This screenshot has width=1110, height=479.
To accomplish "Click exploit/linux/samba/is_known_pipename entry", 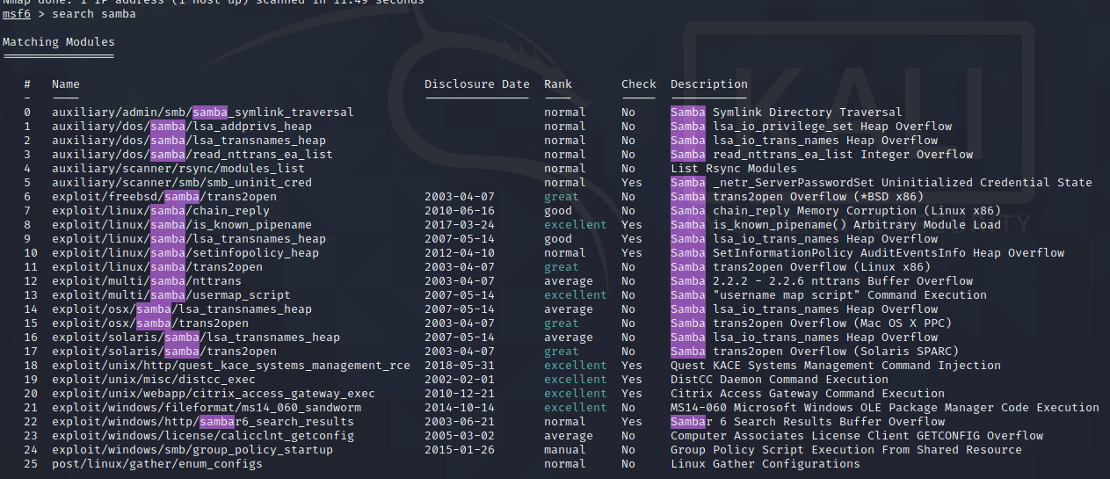I will (x=182, y=225).
